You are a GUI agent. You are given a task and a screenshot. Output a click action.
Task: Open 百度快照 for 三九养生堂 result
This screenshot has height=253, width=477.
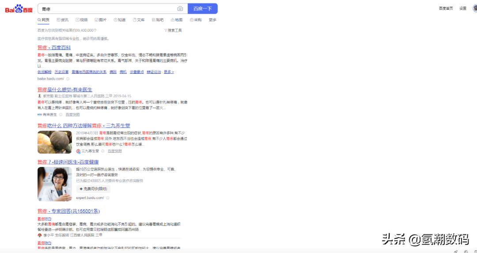115,151
